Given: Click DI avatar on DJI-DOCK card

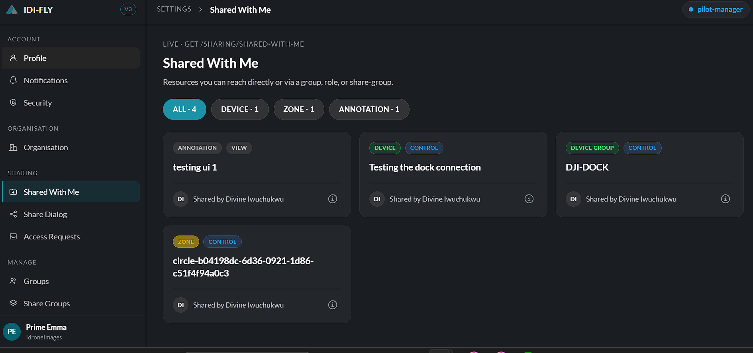Looking at the screenshot, I should tap(573, 199).
